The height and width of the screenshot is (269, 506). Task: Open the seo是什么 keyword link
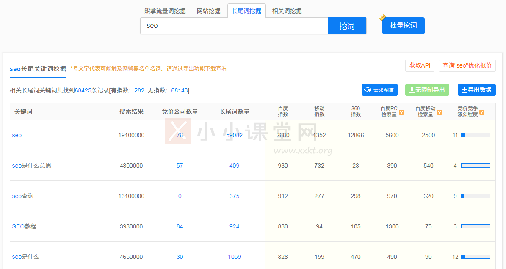[x=25, y=257]
